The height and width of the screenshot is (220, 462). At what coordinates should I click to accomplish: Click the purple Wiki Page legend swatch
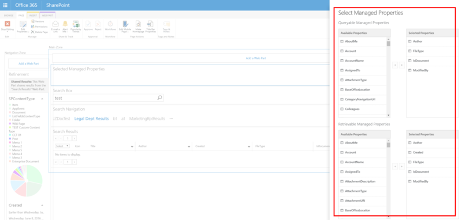click(10, 124)
